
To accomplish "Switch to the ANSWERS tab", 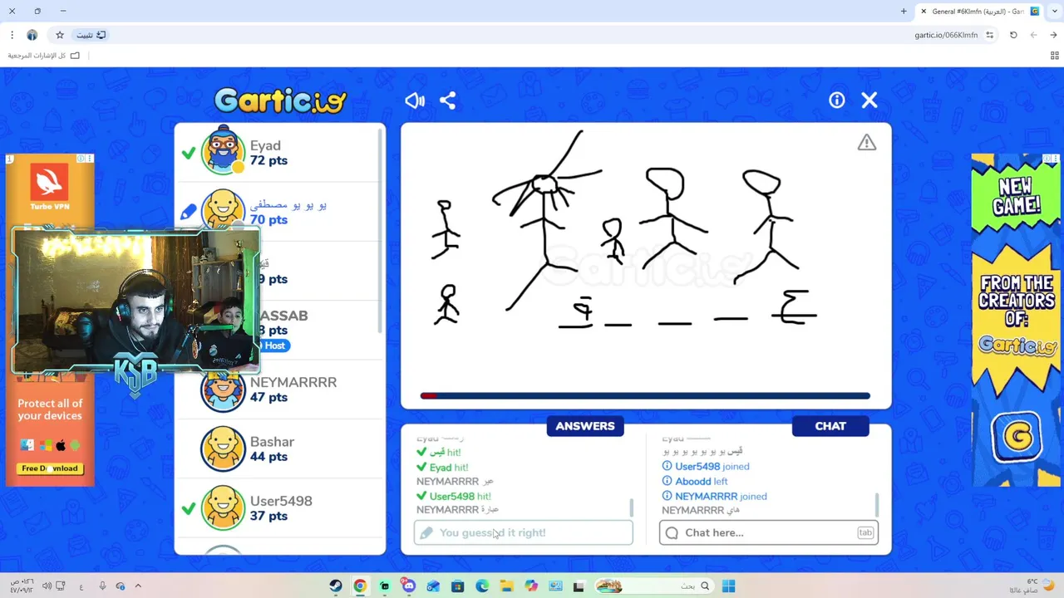I will tap(585, 426).
